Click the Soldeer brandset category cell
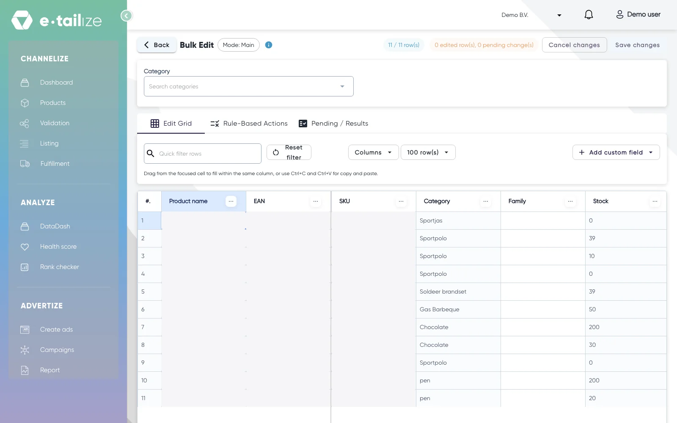 click(x=458, y=291)
